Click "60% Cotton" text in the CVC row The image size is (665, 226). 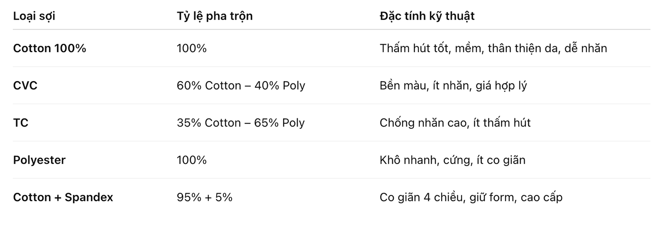coord(209,86)
